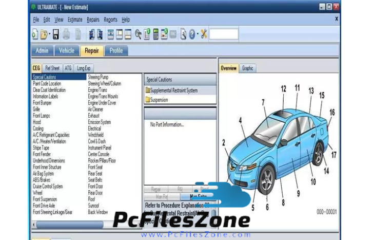This screenshot has height=240, width=372.
Task: Open the Help menu
Action: point(126,20)
